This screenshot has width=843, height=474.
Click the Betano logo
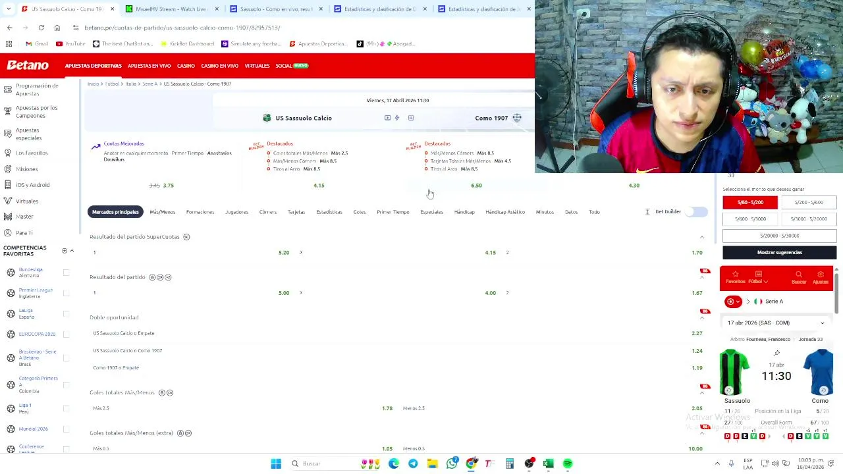point(28,65)
